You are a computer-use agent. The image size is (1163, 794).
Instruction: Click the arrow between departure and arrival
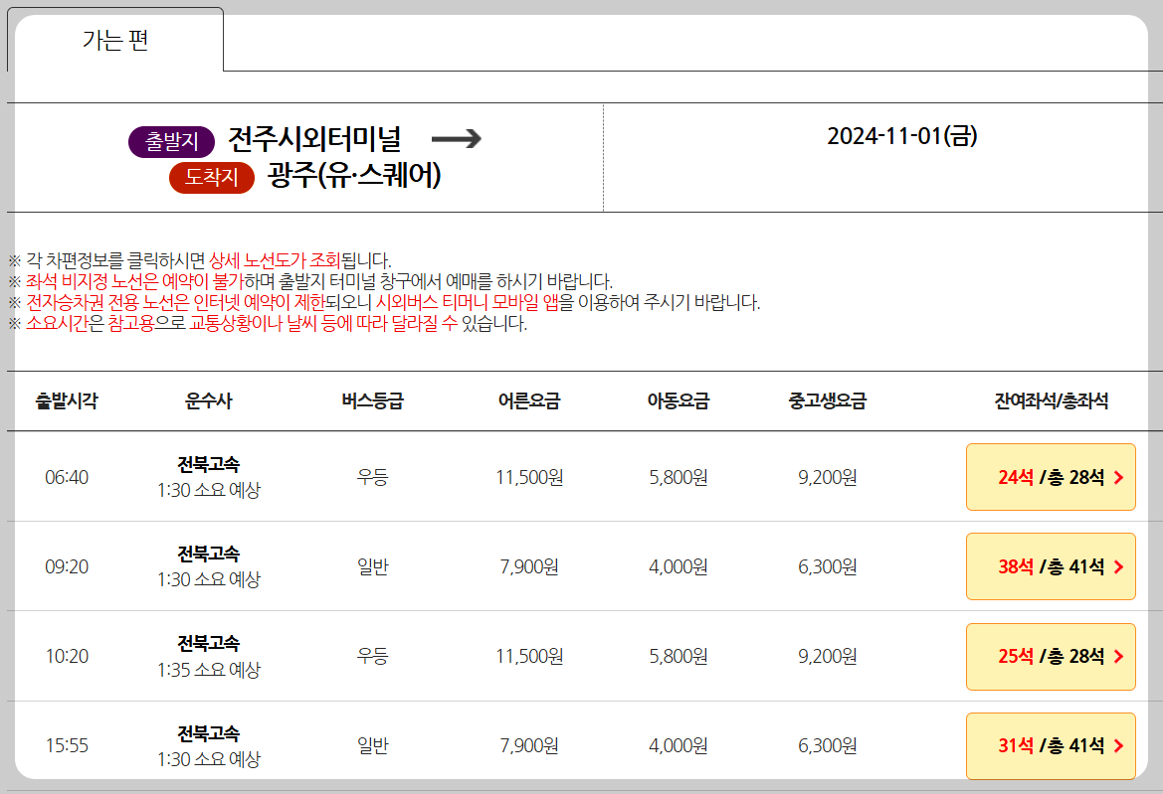tap(458, 140)
